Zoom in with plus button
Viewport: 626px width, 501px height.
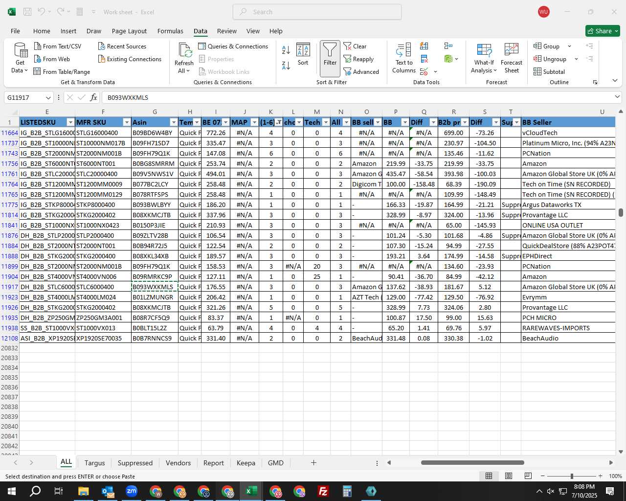point(600,476)
